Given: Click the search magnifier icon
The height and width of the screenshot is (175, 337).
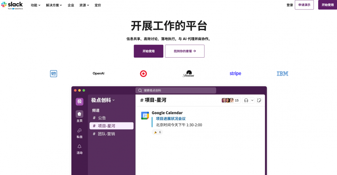Looking at the screenshot, I should coord(140,91).
